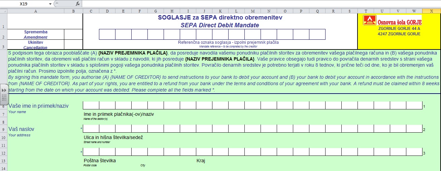Click the ZGORNJE GORJE 44 A address line
Viewport: 441px width, 171px height.
(x=399, y=29)
